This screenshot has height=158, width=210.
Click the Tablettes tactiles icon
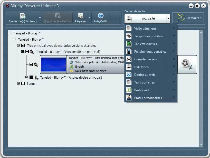click(129, 44)
